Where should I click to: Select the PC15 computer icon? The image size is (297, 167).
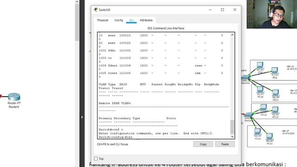click(269, 136)
